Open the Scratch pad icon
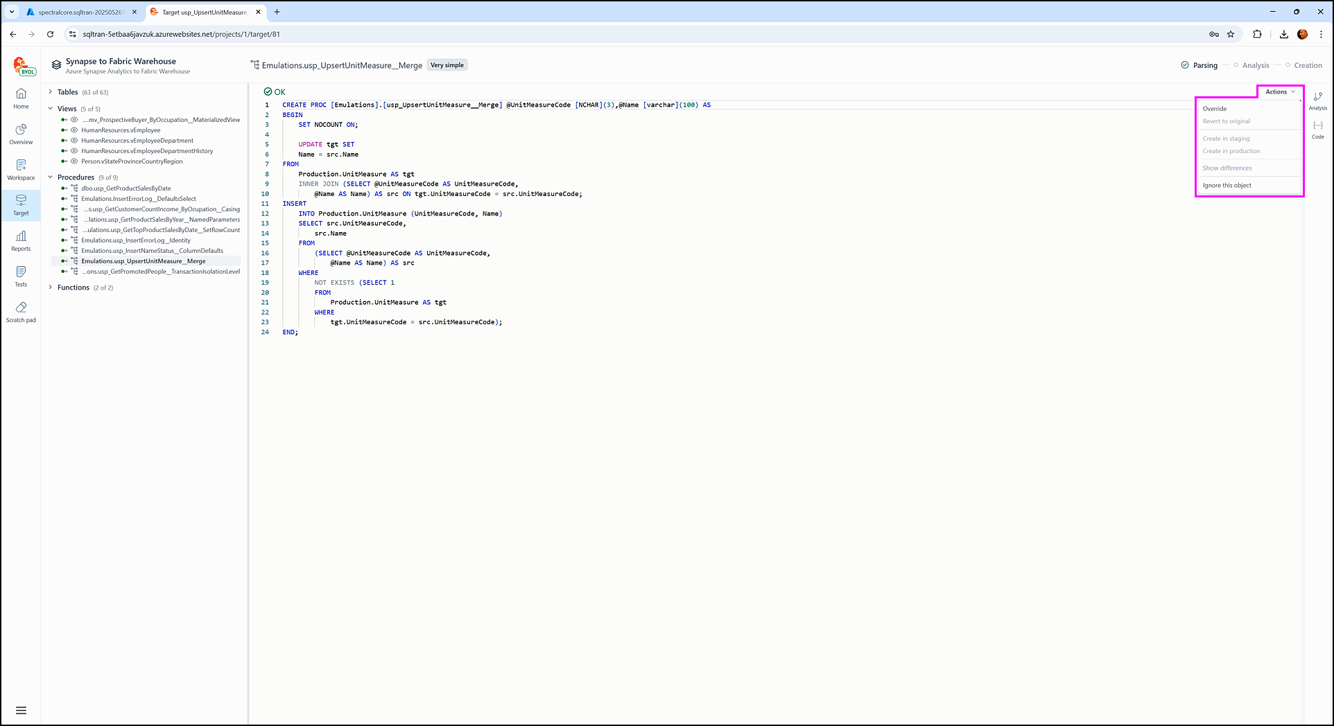 21,312
